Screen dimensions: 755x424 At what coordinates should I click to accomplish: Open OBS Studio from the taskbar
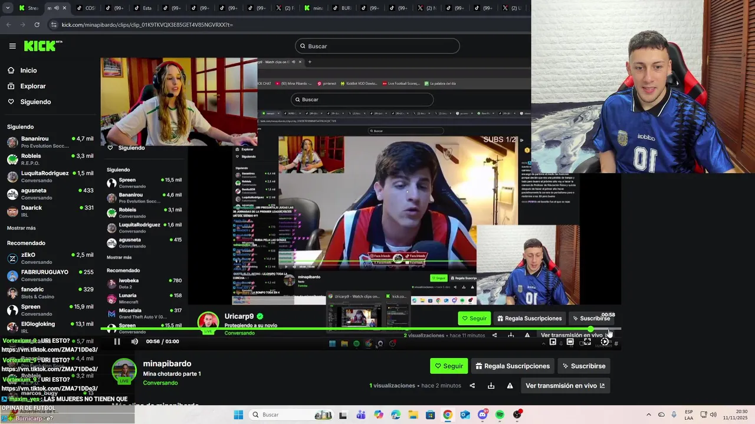[517, 415]
